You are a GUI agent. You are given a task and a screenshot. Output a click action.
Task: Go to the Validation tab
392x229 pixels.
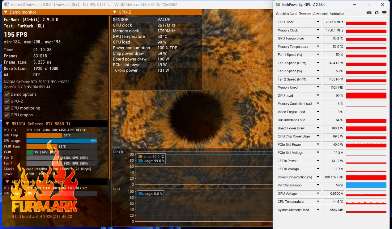(x=337, y=14)
